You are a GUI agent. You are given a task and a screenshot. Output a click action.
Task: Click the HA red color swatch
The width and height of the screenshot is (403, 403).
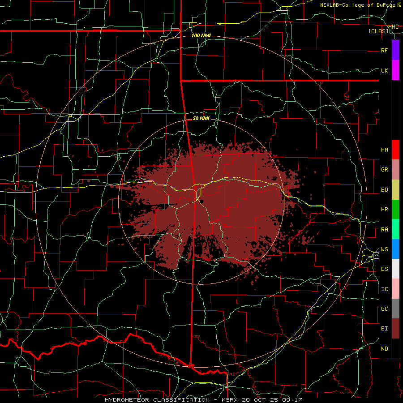click(395, 150)
